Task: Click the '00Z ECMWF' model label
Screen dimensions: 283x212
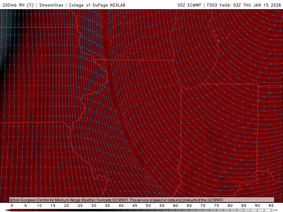Action: [189, 5]
